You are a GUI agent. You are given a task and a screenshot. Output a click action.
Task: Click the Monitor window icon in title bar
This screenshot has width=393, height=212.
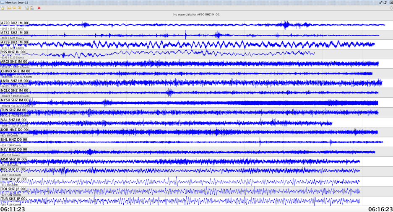[3, 3]
